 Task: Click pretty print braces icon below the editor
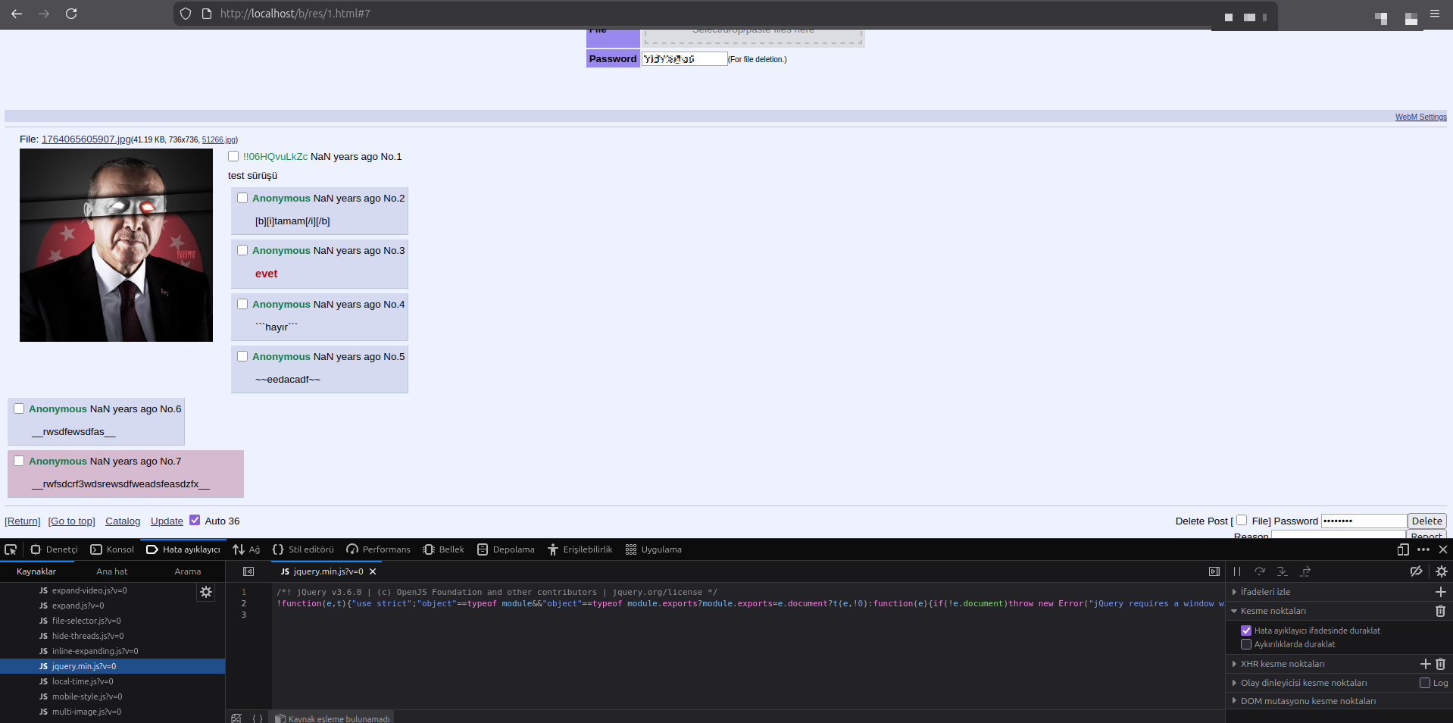tap(258, 718)
